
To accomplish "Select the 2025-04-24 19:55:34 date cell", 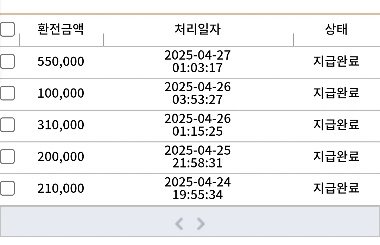I will click(197, 189).
